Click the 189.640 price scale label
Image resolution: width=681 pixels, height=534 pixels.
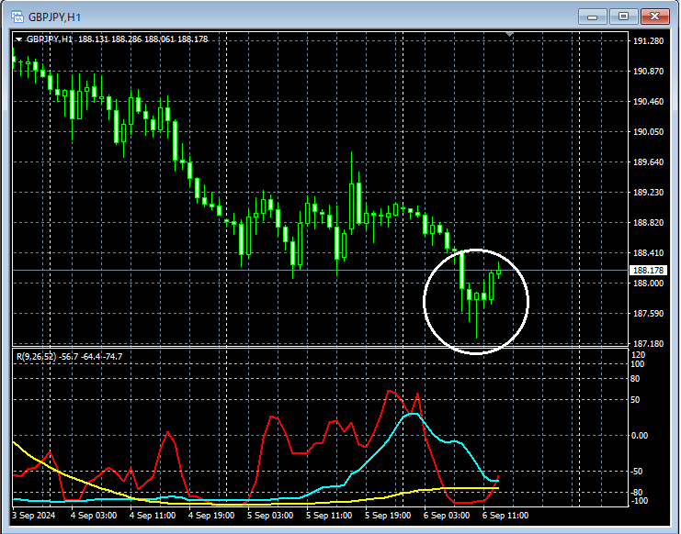point(648,162)
